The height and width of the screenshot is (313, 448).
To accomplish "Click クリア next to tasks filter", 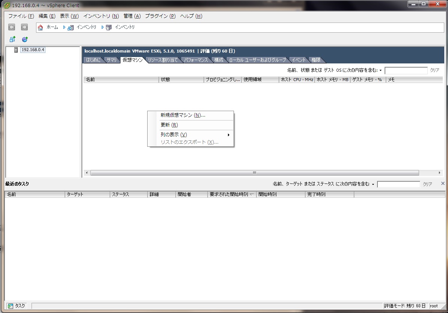I will [x=427, y=184].
